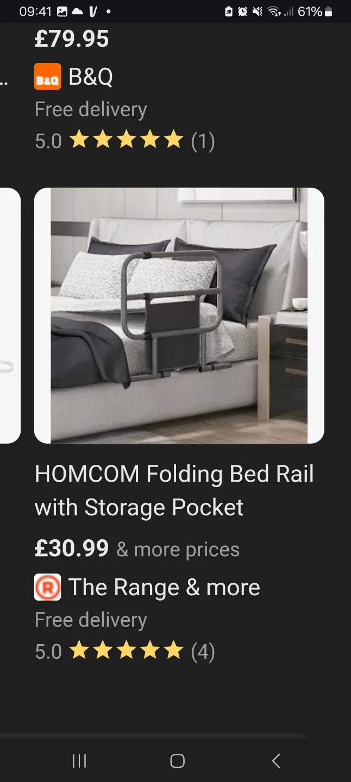Open 'The Range & more' seller text
Screen dimensions: 351x782
pyautogui.click(x=164, y=587)
